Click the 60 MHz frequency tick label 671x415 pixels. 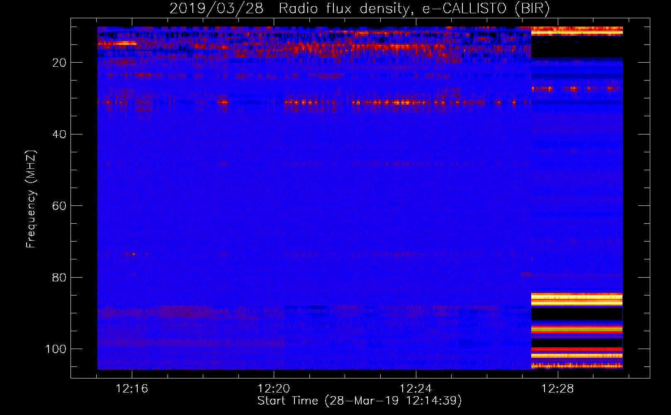click(x=59, y=206)
